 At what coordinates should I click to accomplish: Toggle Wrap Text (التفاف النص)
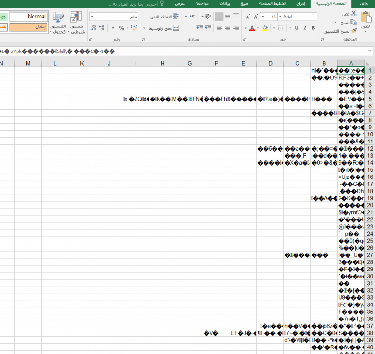point(164,17)
